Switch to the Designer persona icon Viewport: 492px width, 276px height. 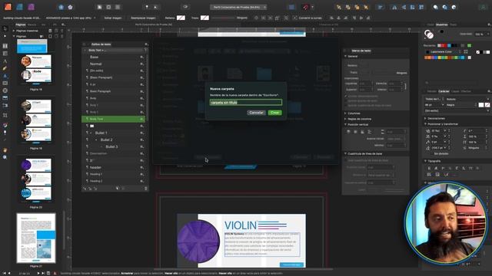pos(19,7)
